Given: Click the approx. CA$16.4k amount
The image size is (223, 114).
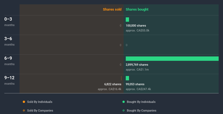Looking at the screenshot, I should point(109,89).
